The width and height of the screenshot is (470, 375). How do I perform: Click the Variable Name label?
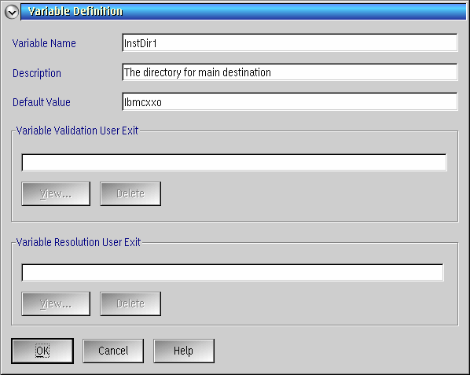click(x=44, y=43)
